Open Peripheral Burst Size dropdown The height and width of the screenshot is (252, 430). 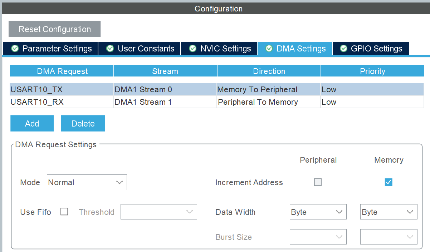pyautogui.click(x=318, y=237)
